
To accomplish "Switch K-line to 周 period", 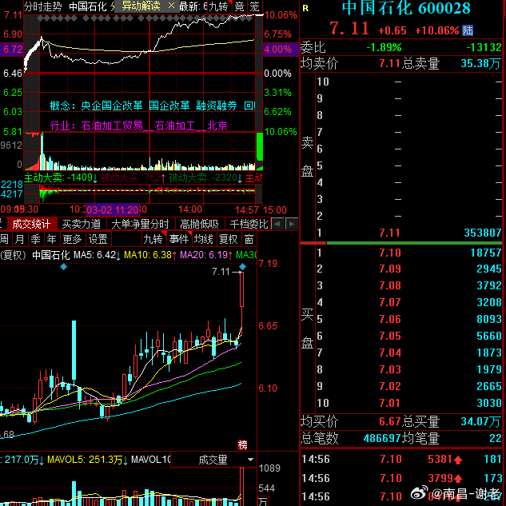I will [x=4, y=239].
